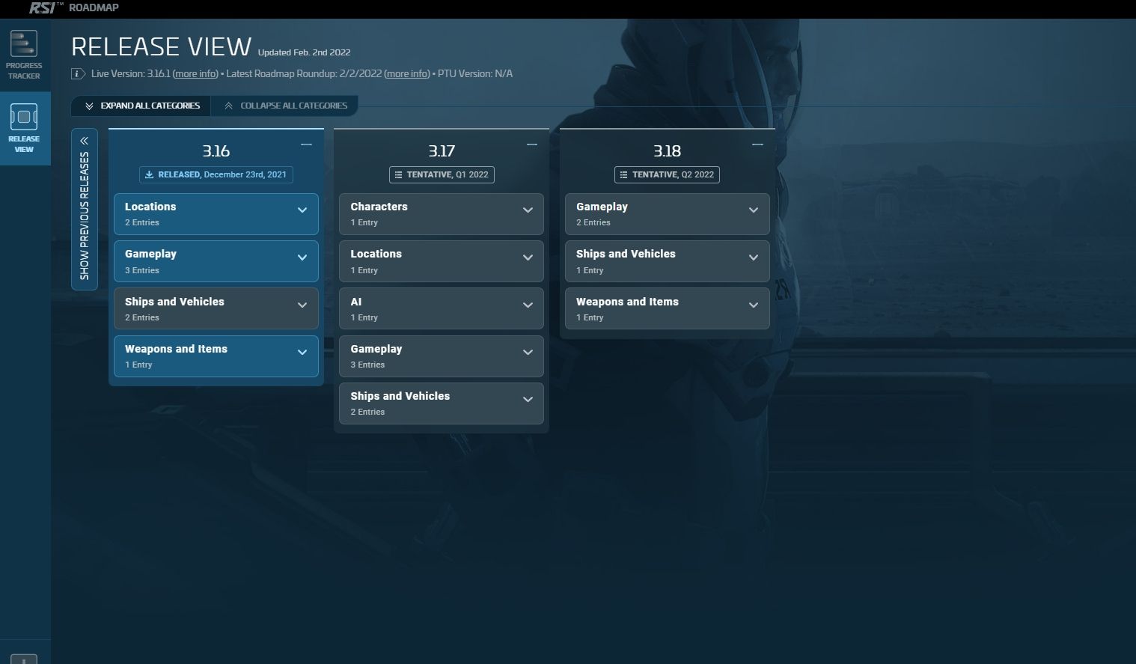1136x664 pixels.
Task: Expand AI category in 3.17
Action: pyautogui.click(x=442, y=308)
